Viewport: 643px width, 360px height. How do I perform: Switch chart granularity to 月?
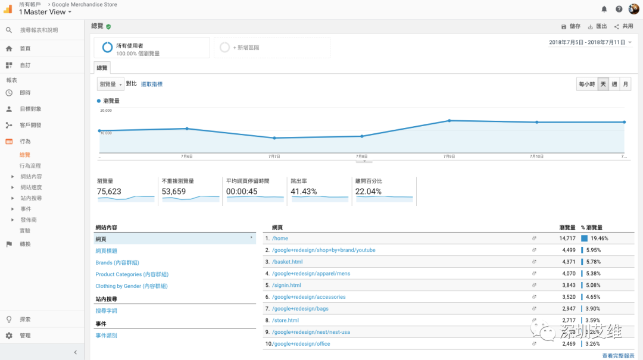625,84
